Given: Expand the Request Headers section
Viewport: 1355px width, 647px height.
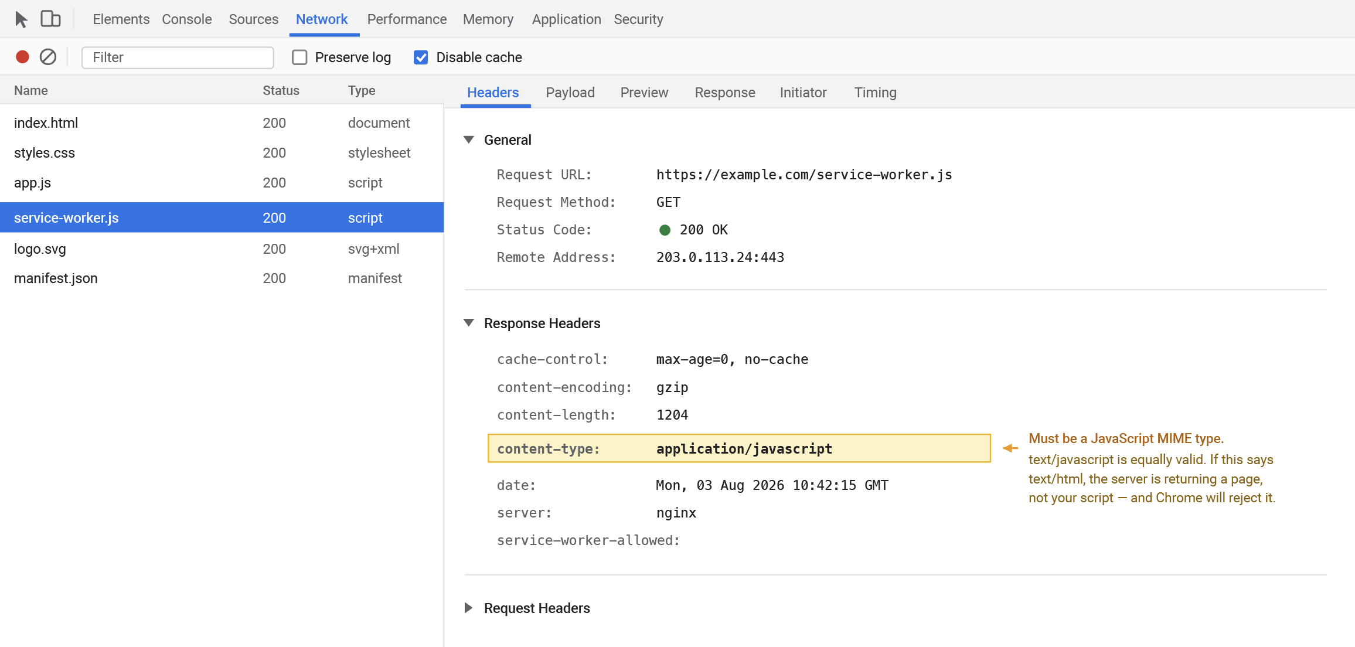Looking at the screenshot, I should pyautogui.click(x=469, y=608).
